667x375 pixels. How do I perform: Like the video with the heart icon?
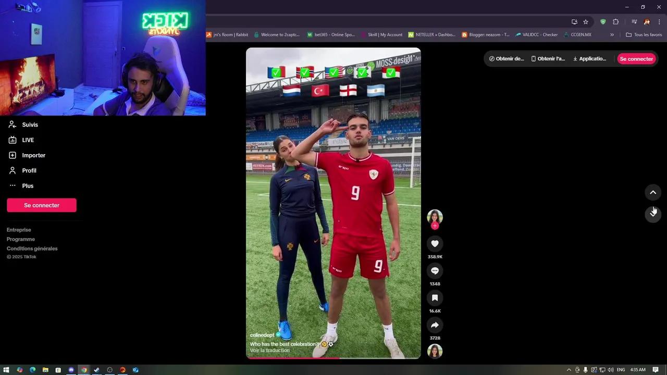click(435, 244)
